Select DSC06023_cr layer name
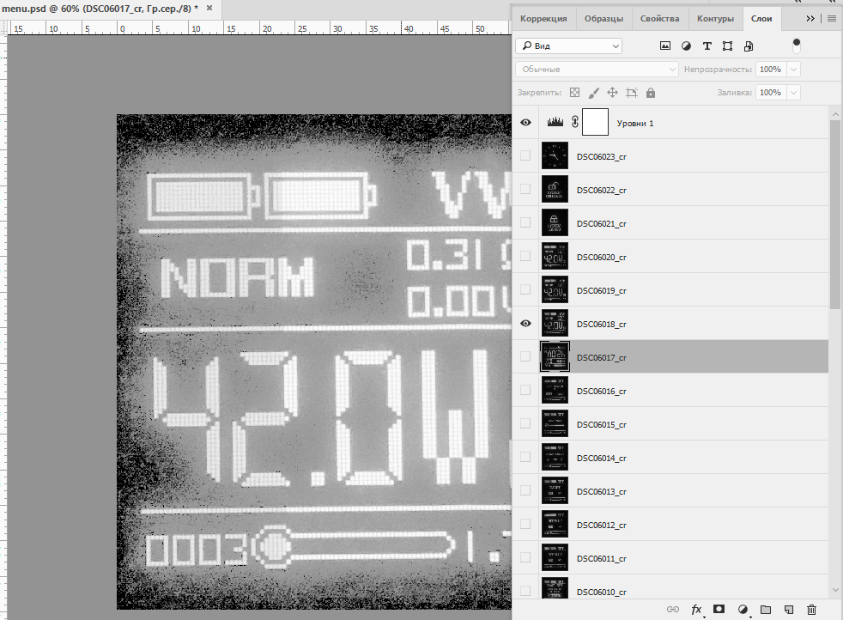 [601, 156]
